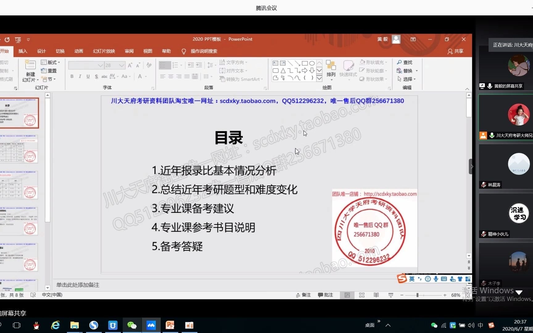Toggle Sogou IME 英 language mode
Image resolution: width=533 pixels, height=333 pixels.
pyautogui.click(x=412, y=279)
